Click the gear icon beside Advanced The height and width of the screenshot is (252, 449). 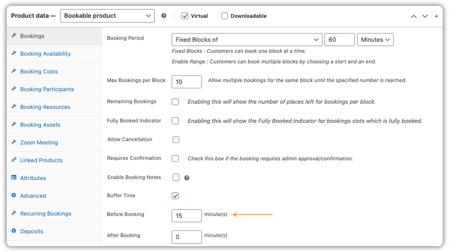tap(14, 196)
